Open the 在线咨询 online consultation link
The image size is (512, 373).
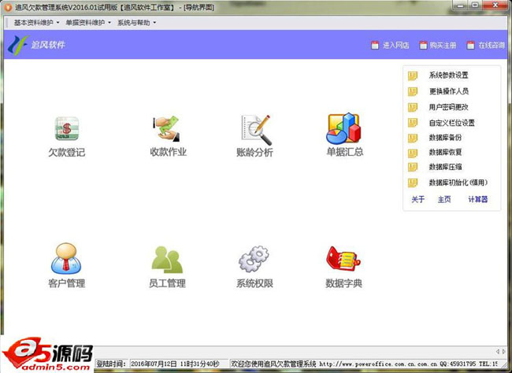492,45
